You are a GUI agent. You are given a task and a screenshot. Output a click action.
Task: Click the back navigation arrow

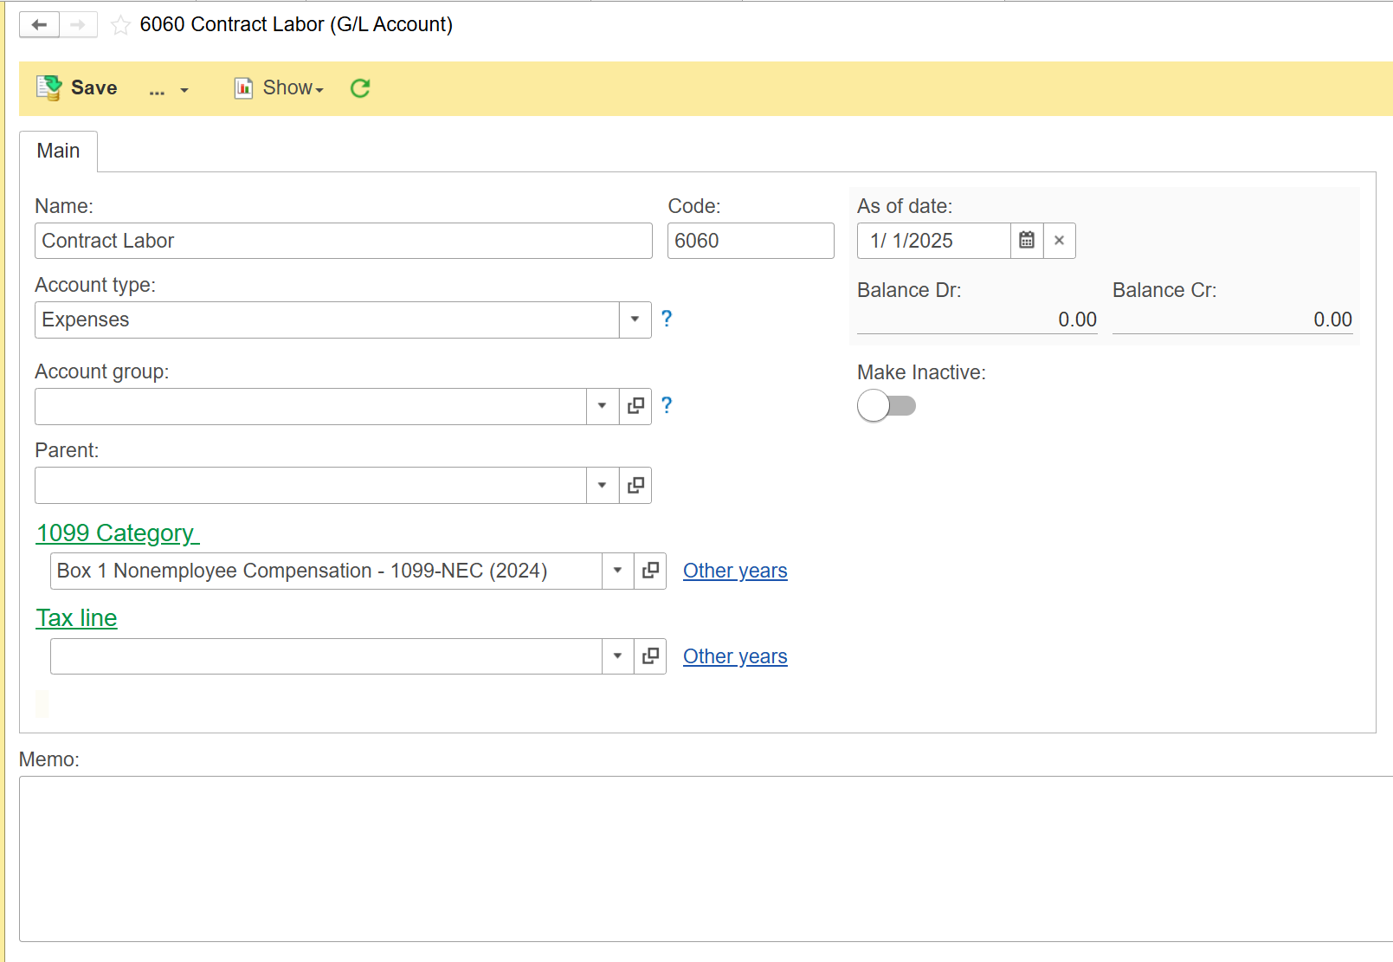39,25
